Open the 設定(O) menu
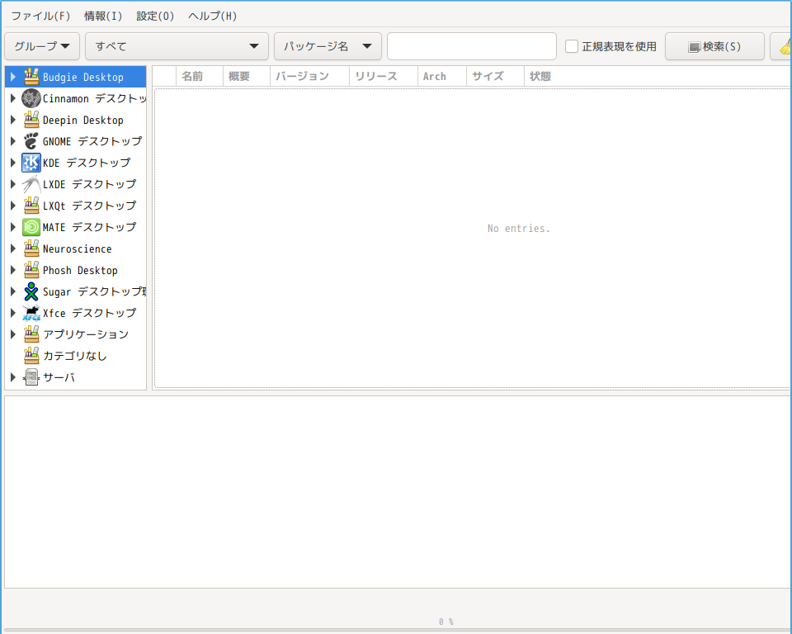Screen dimensions: 792x634 pyautogui.click(x=155, y=17)
